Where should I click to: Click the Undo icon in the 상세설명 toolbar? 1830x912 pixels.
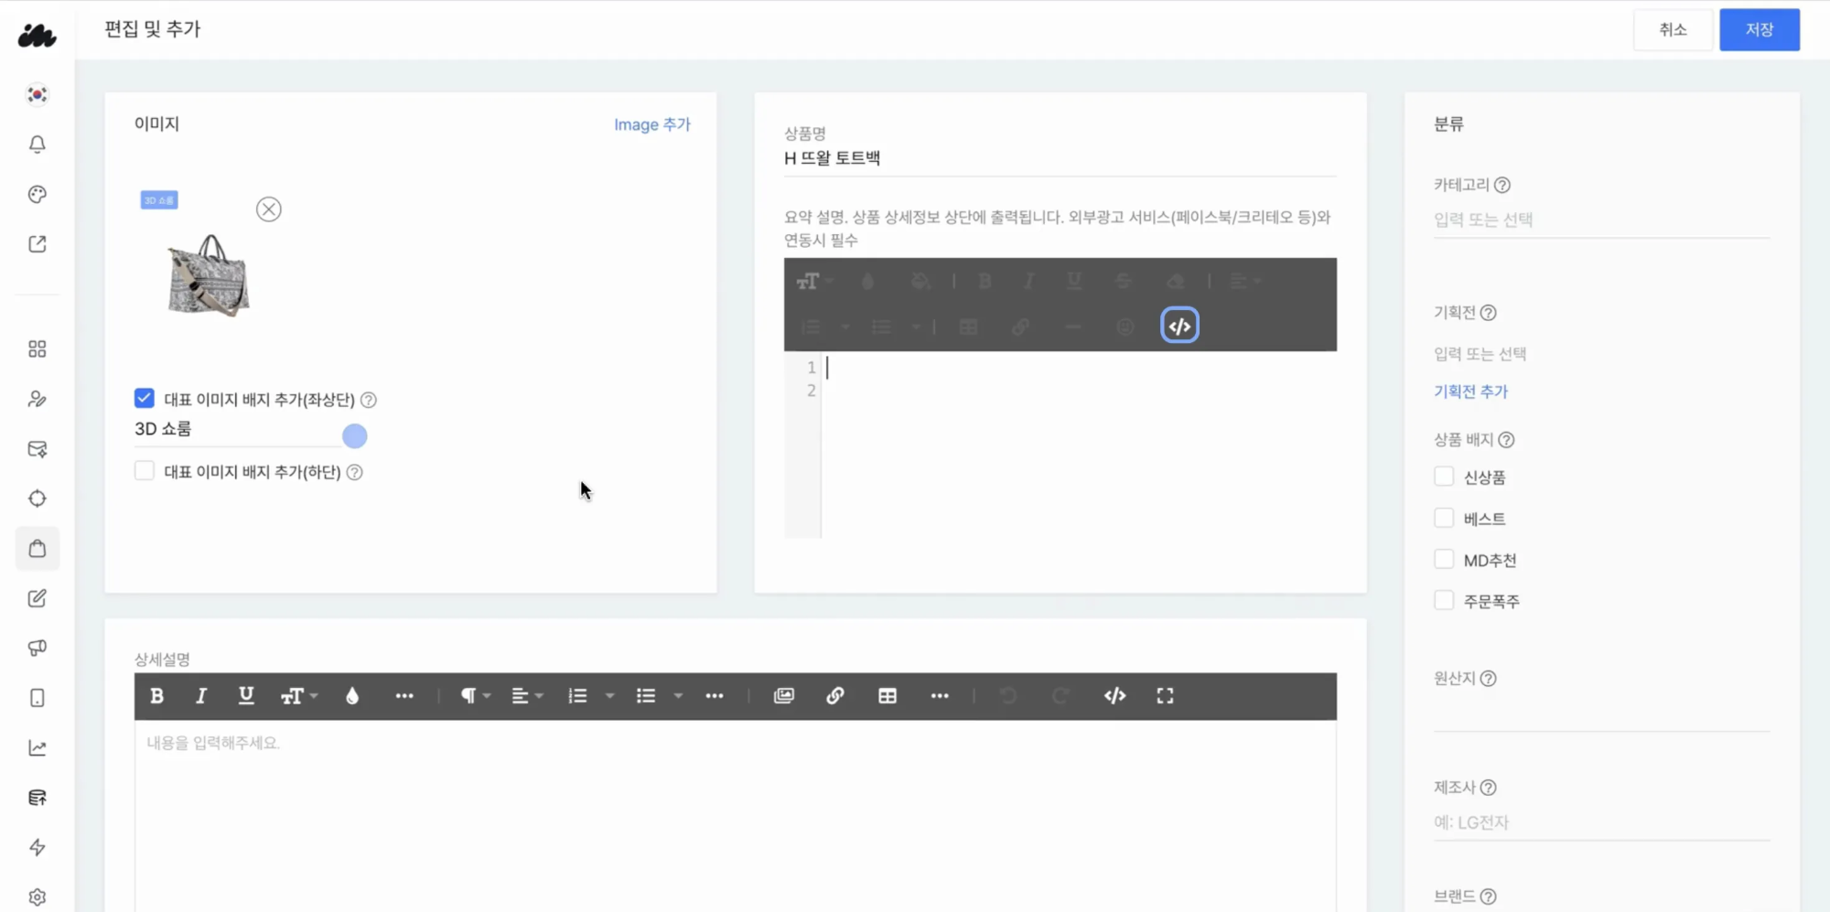pos(1008,696)
